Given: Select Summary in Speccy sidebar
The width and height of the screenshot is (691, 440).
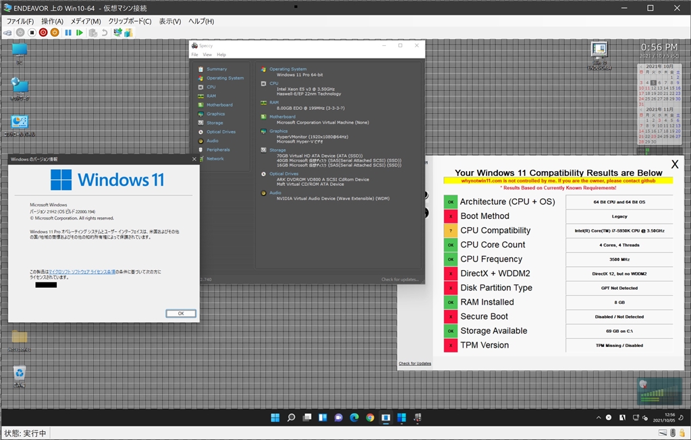Looking at the screenshot, I should coord(217,69).
